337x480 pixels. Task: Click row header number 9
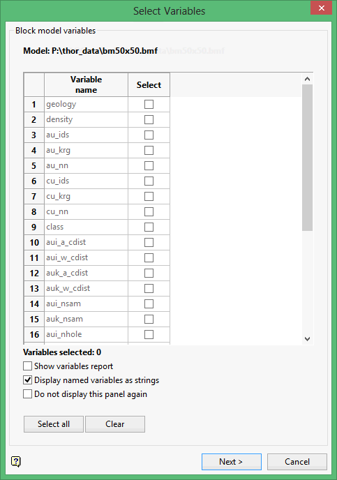pos(34,227)
